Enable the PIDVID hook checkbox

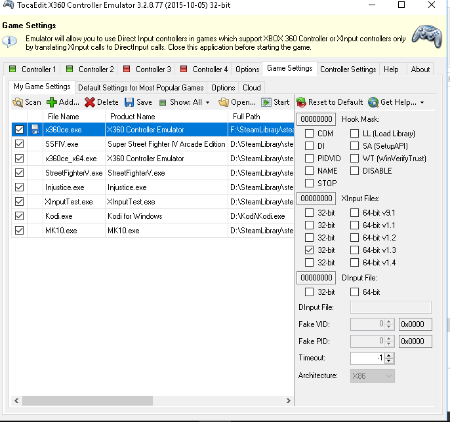coord(309,159)
